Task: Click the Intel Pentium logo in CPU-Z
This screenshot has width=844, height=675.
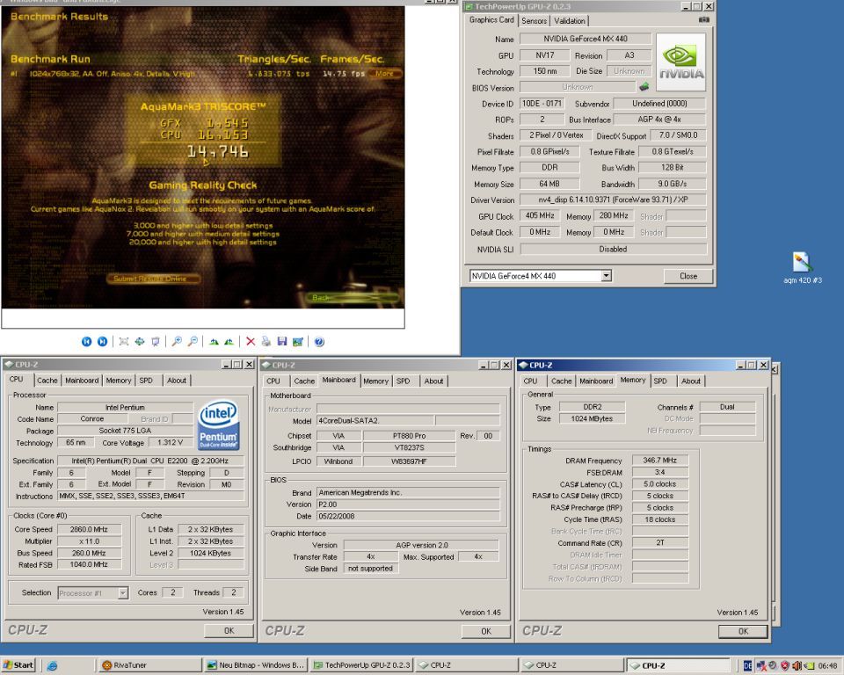Action: click(x=218, y=425)
